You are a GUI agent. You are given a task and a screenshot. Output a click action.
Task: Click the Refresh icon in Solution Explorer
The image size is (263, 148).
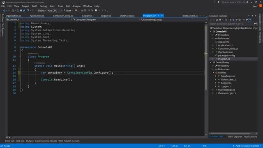[233, 20]
